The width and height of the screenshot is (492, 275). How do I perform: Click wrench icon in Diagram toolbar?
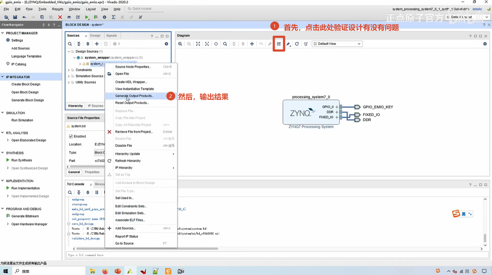point(270,44)
